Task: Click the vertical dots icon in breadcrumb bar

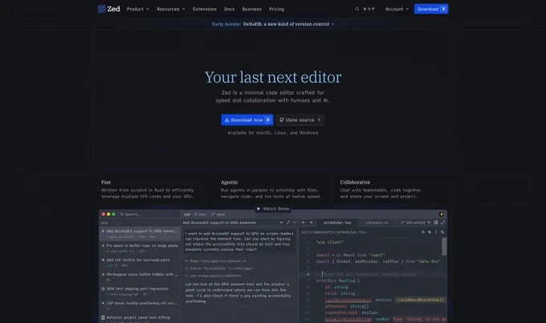Action: coord(436,232)
